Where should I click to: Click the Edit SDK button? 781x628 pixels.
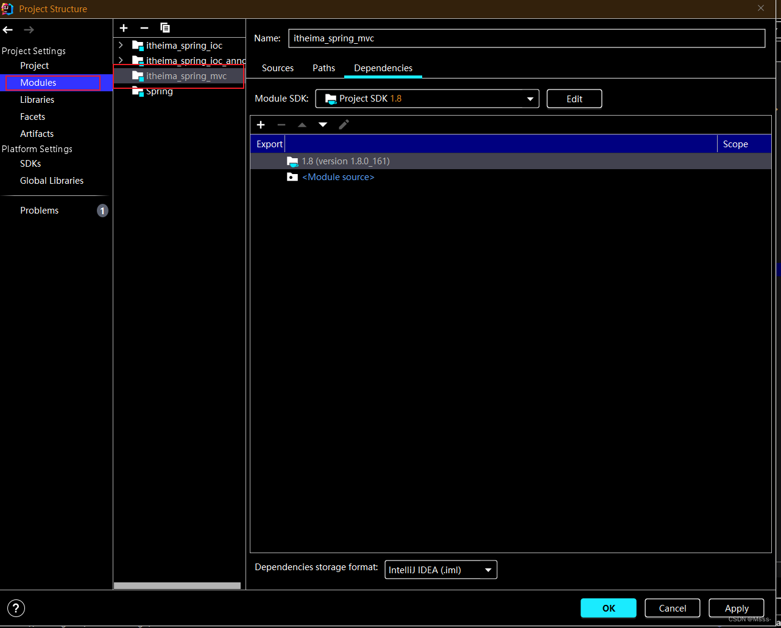click(x=574, y=99)
